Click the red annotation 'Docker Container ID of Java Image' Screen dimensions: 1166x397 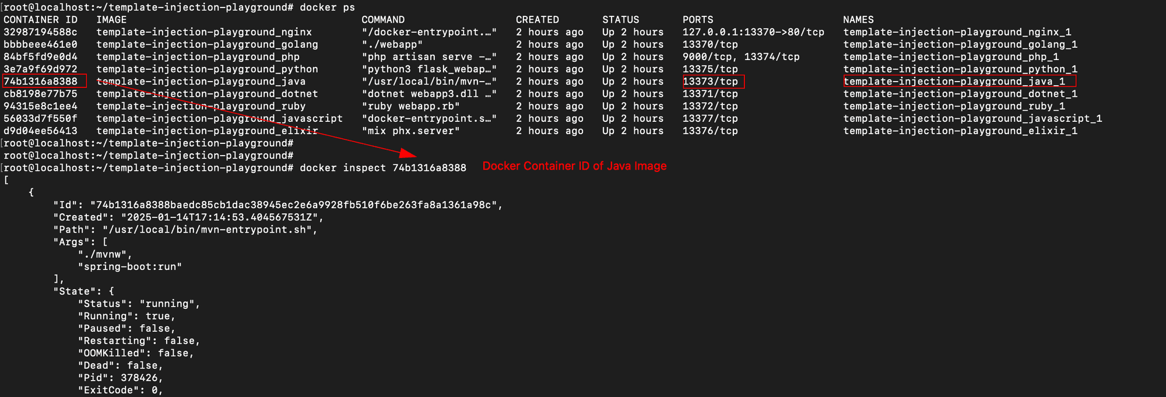click(x=574, y=166)
